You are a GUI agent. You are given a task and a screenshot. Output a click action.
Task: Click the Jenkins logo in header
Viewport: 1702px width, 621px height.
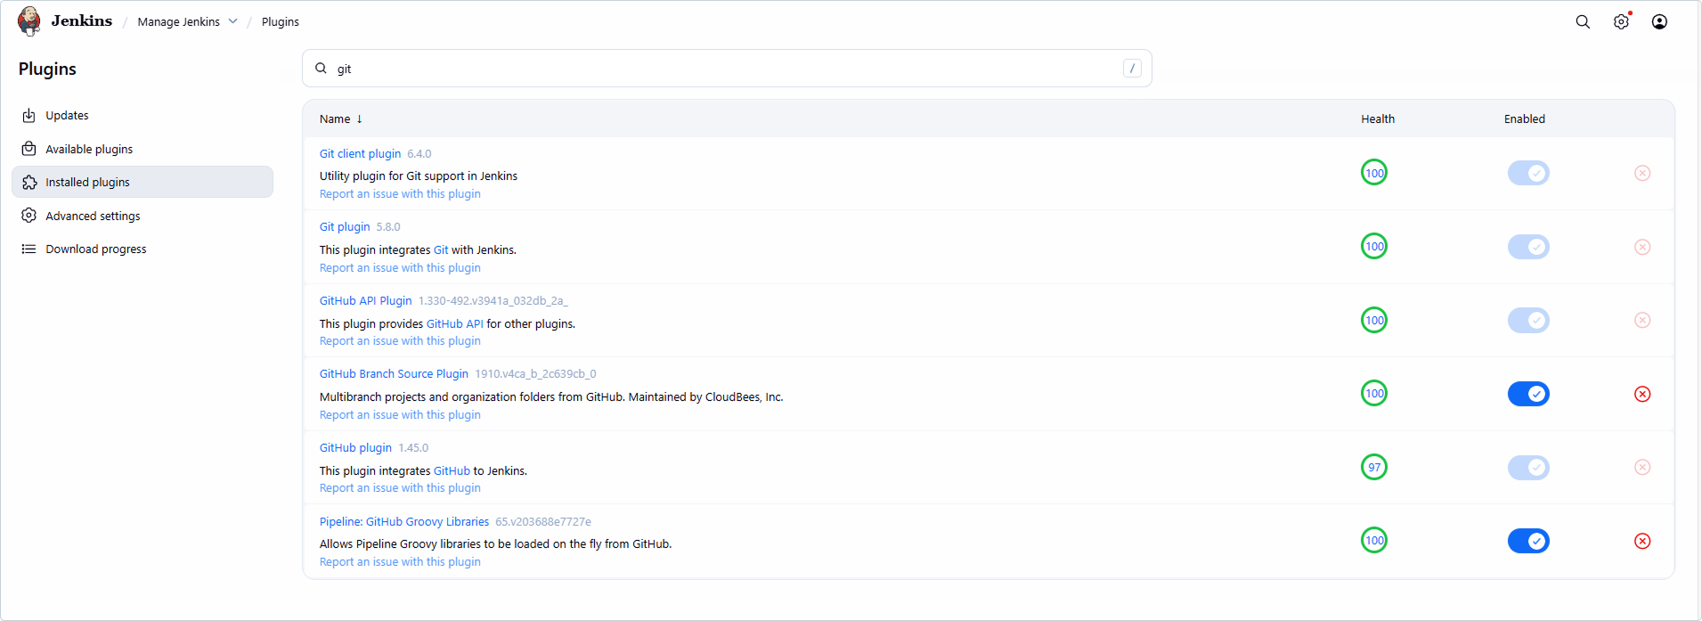click(29, 20)
